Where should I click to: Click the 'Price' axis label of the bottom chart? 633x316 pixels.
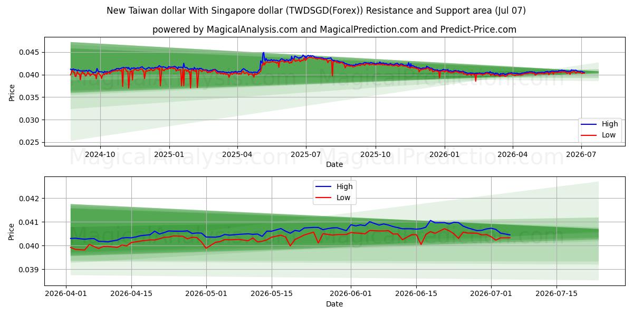[12, 231]
